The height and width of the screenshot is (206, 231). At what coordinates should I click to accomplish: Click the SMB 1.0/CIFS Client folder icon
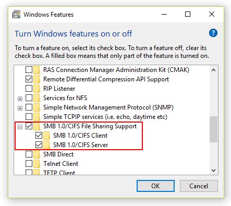[46, 136]
